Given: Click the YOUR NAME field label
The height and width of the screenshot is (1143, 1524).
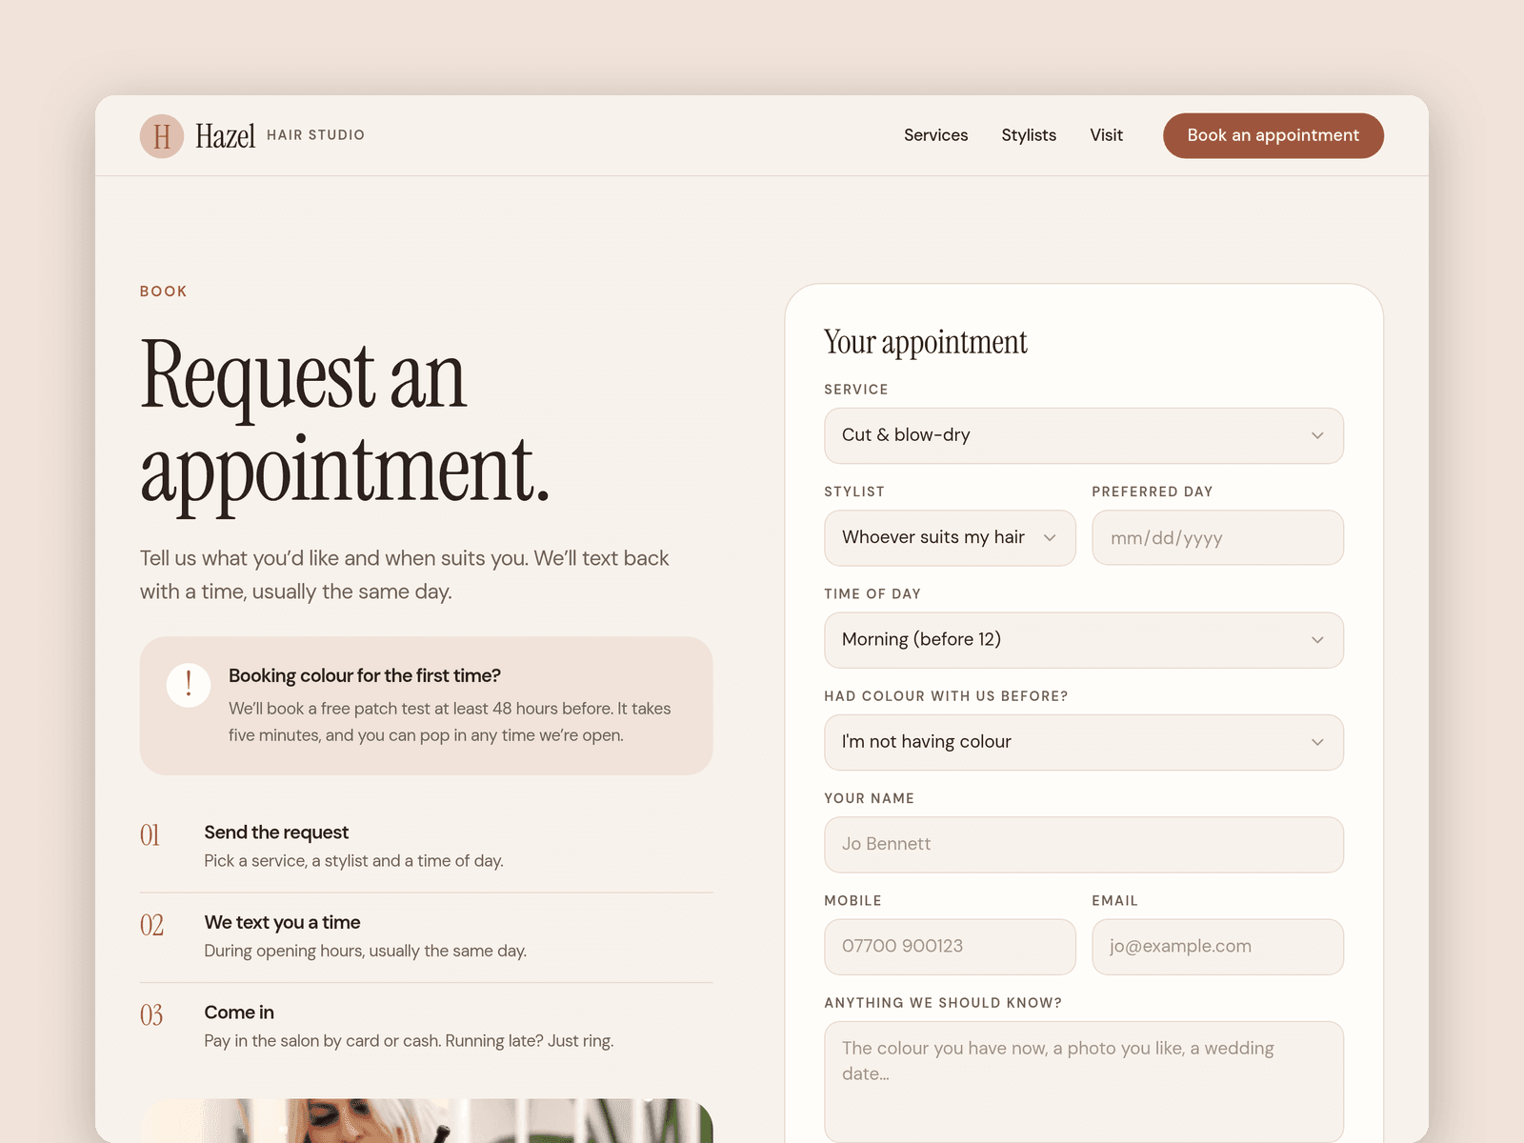Looking at the screenshot, I should tap(870, 798).
